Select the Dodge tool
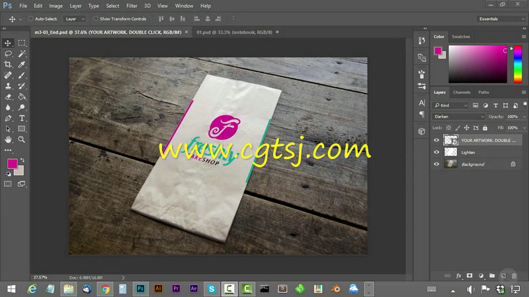The width and height of the screenshot is (529, 297). point(22,108)
